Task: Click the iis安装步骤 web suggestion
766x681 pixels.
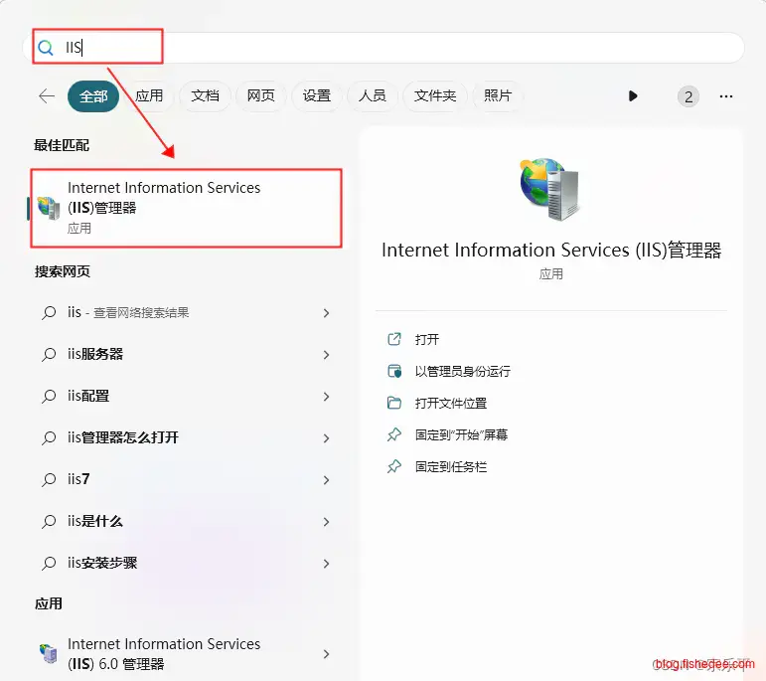Action: pyautogui.click(x=102, y=563)
